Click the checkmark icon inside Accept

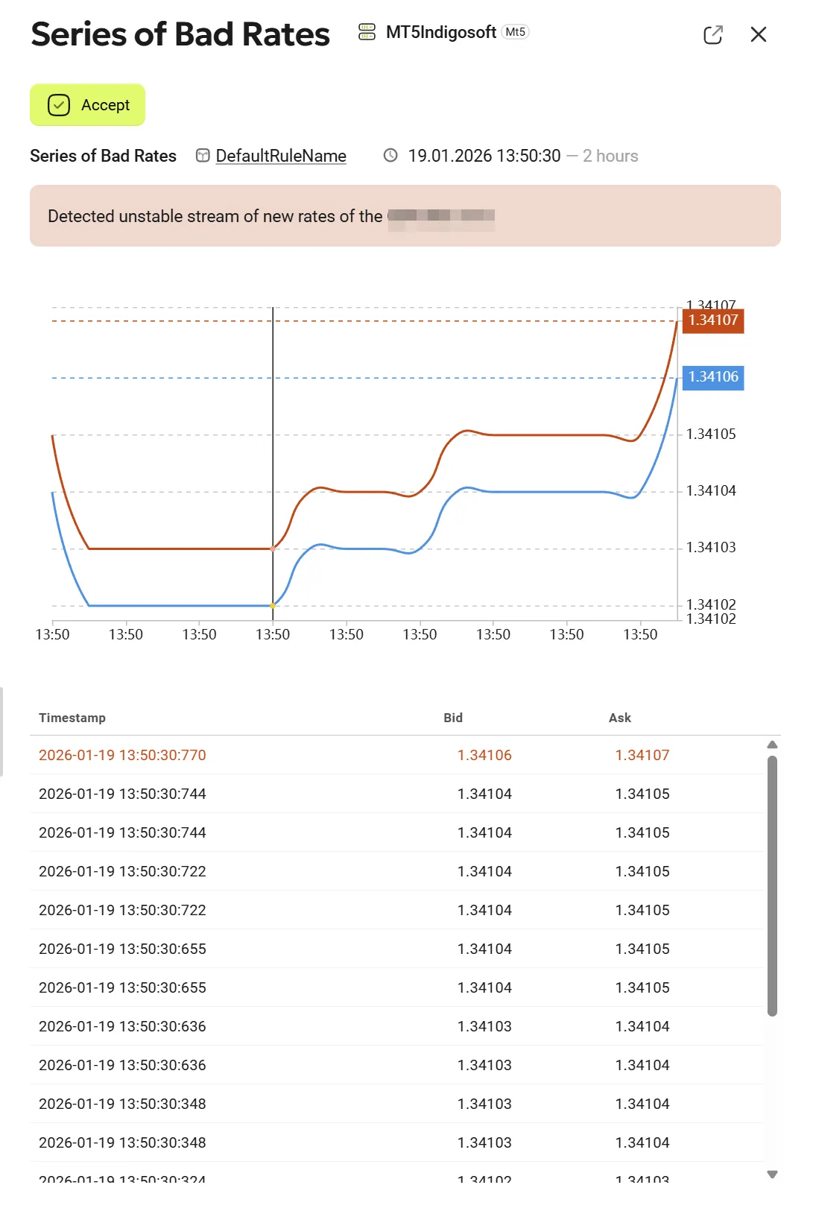[59, 105]
